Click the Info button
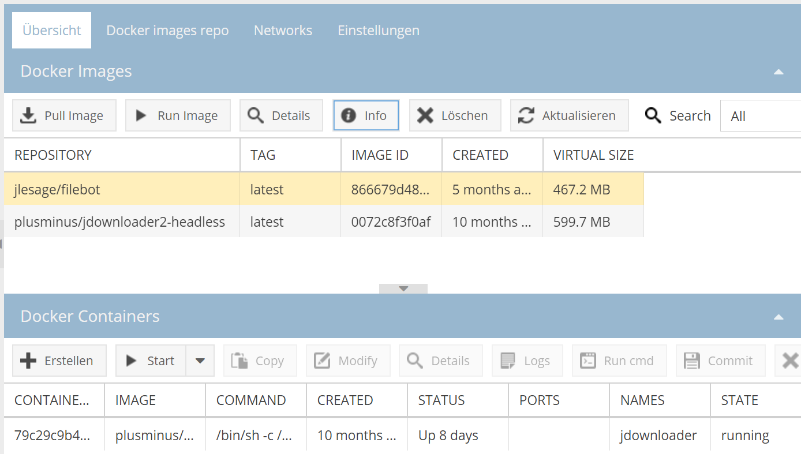The height and width of the screenshot is (454, 801). pyautogui.click(x=366, y=115)
